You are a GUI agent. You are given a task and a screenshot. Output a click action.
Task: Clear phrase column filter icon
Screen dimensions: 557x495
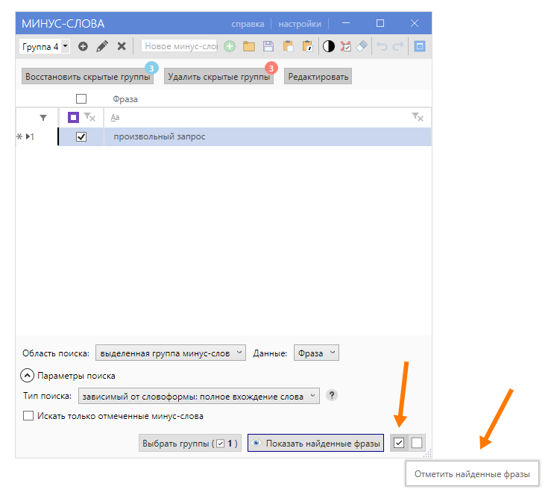coord(418,117)
